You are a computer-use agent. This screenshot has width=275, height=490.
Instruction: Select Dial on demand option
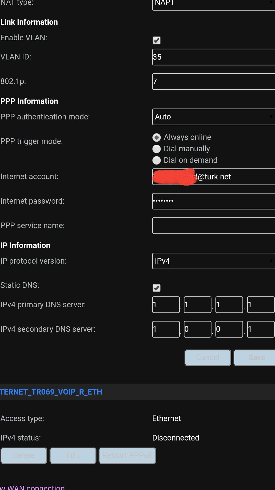pyautogui.click(x=156, y=160)
